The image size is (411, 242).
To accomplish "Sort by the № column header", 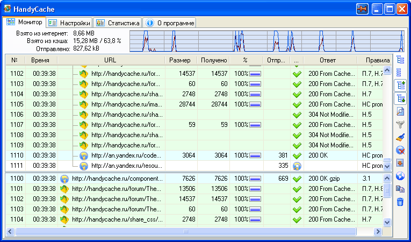I will tap(16, 60).
